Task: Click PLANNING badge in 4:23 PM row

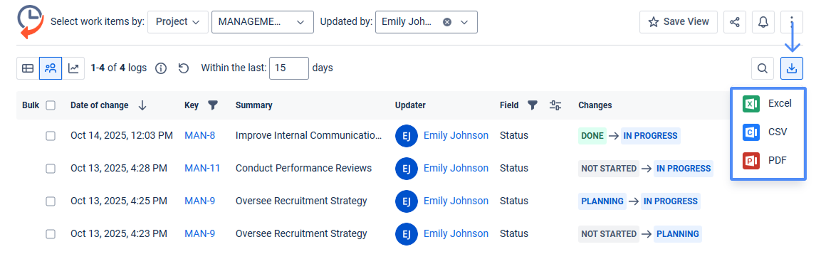Action: click(678, 234)
